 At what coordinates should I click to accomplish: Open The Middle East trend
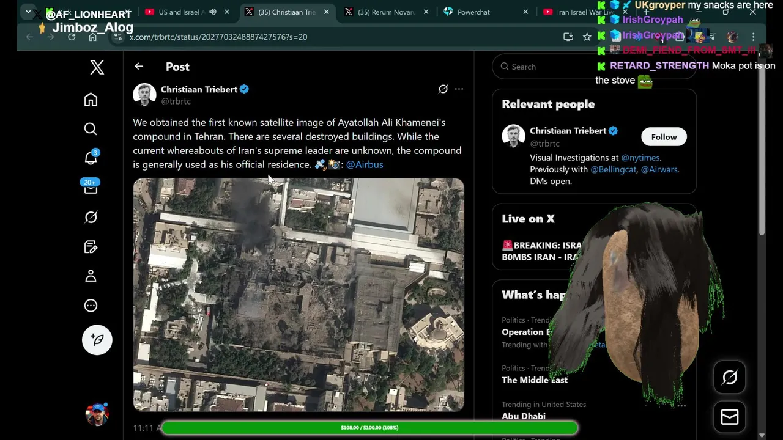[535, 380]
